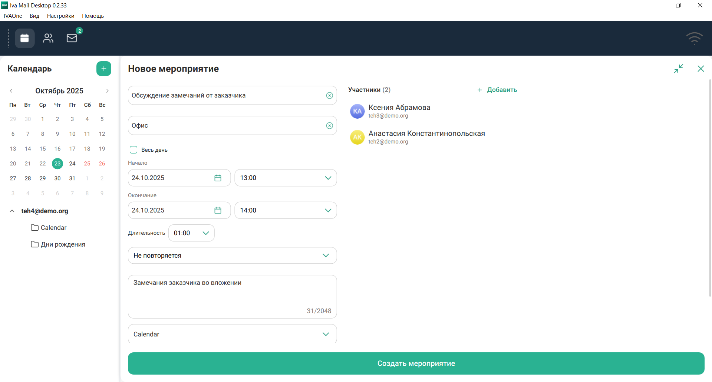The image size is (712, 382).
Task: Enable the Весь день checkbox
Action: click(133, 150)
